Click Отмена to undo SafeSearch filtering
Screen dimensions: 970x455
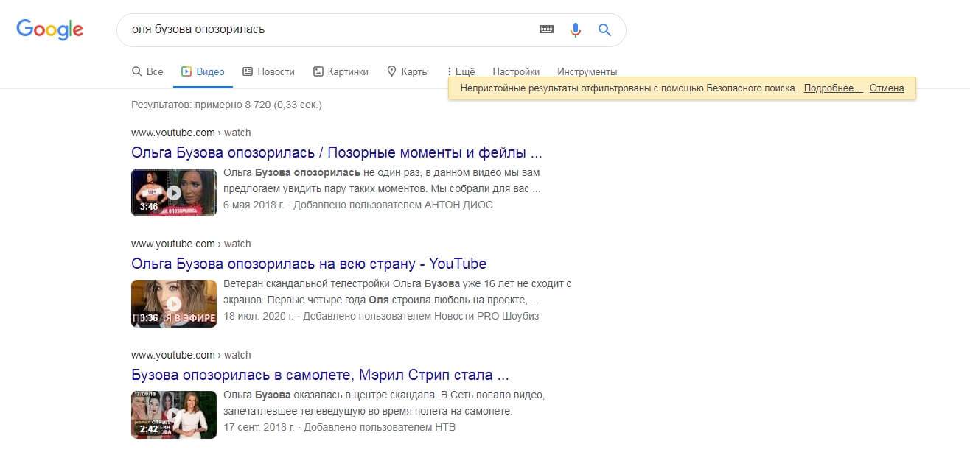tap(886, 88)
